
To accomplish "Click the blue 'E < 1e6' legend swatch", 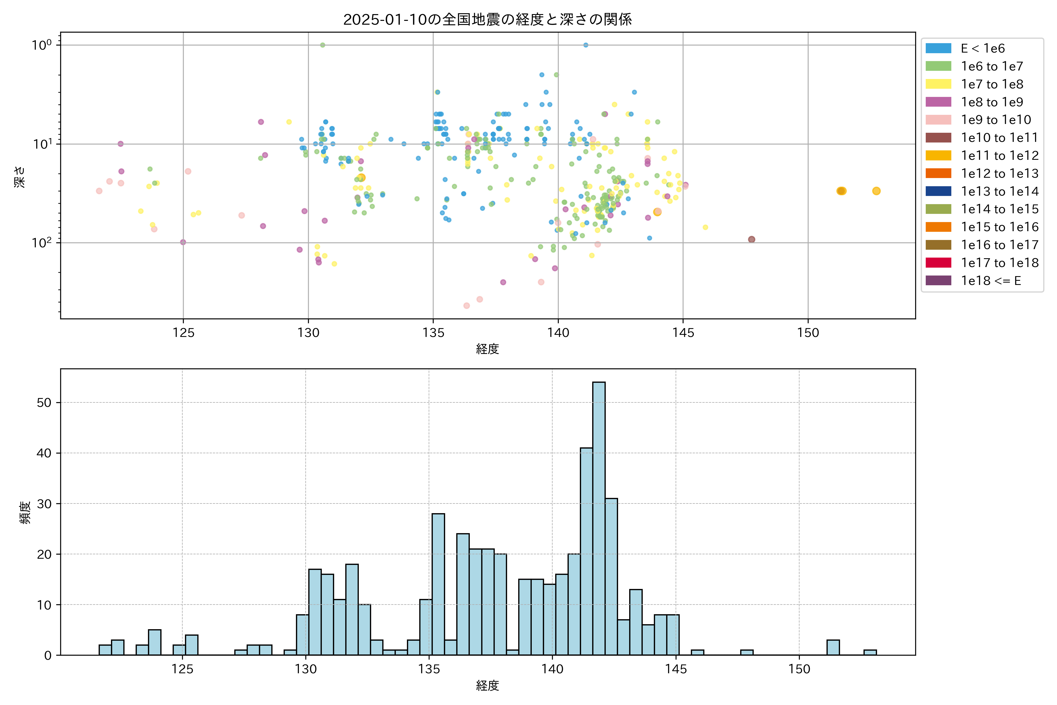I will point(938,48).
